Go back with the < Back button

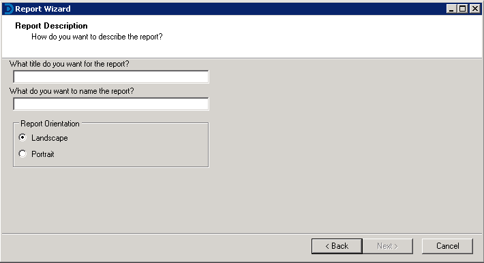[x=337, y=246]
